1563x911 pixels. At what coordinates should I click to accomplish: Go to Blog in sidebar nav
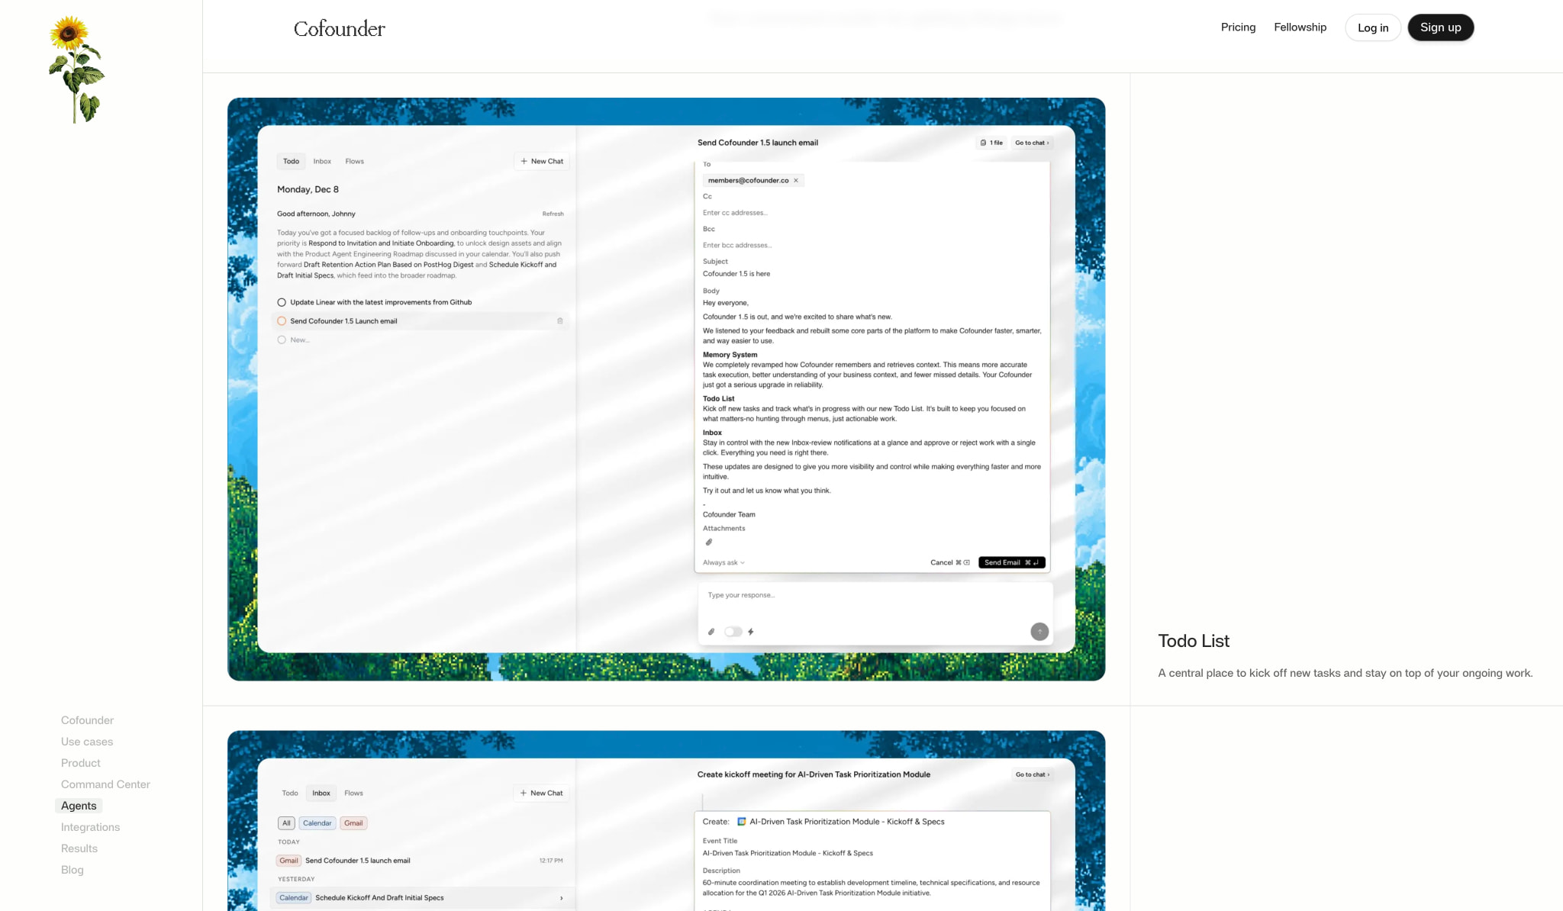click(x=73, y=870)
